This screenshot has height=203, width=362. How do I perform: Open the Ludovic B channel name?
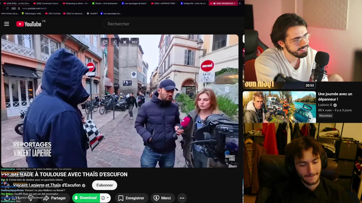[325, 105]
